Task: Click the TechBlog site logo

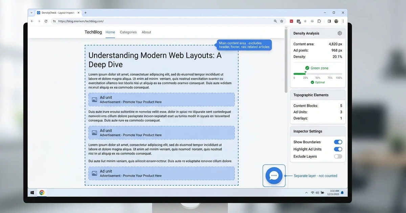Action: click(93, 32)
